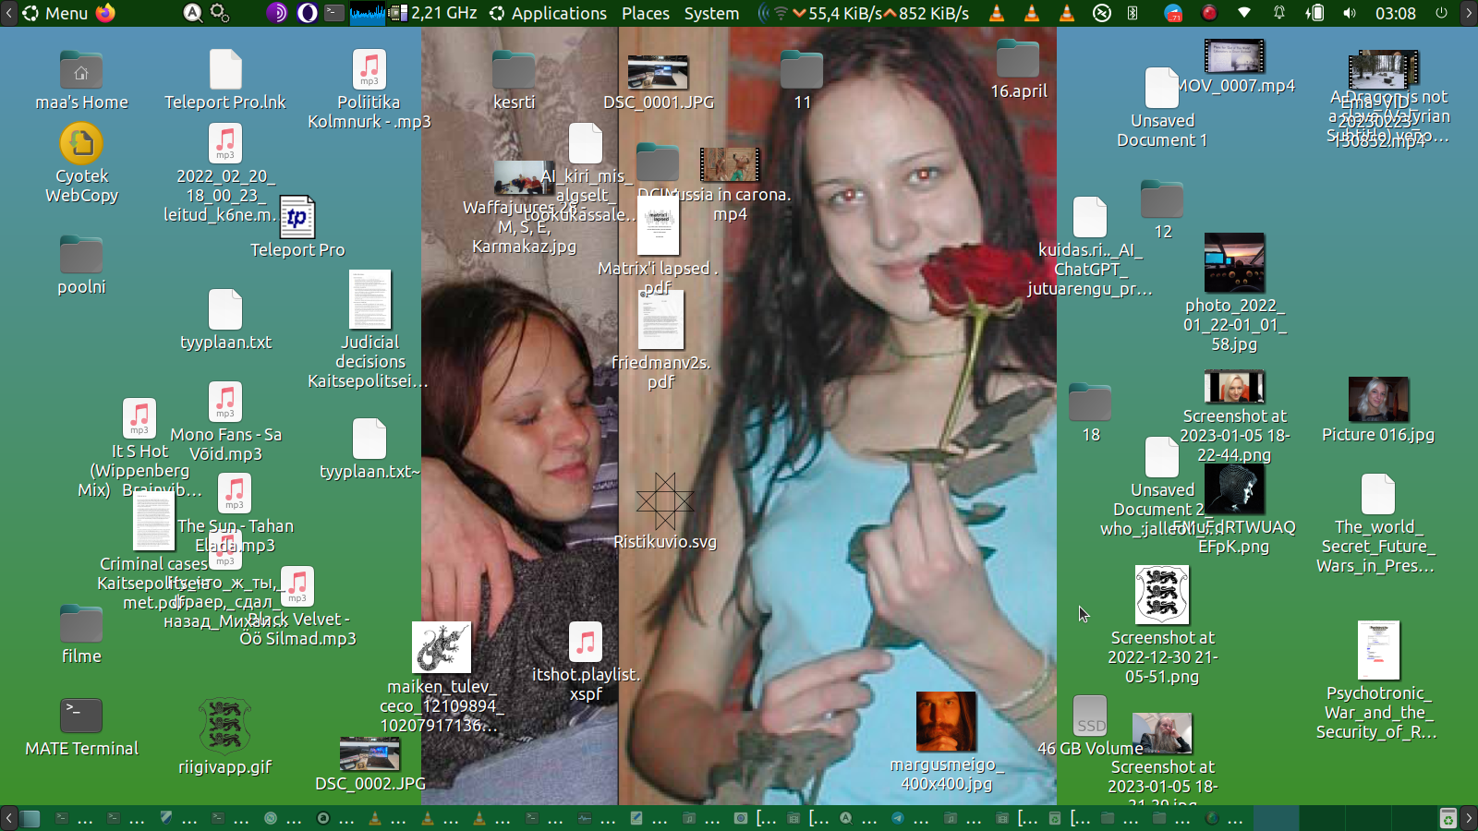Image resolution: width=1478 pixels, height=831 pixels.
Task: Open the notifications bell icon
Action: coord(1279,13)
